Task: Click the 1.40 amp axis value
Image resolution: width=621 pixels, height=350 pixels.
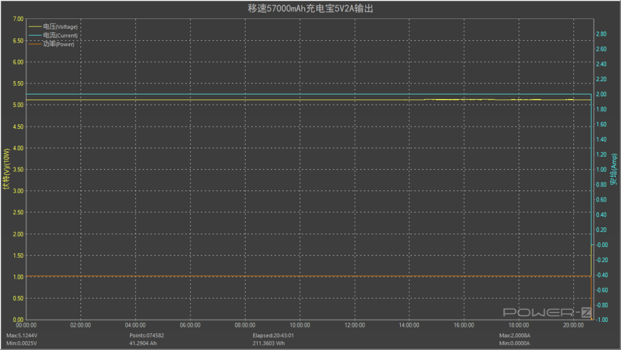Action: [x=601, y=139]
